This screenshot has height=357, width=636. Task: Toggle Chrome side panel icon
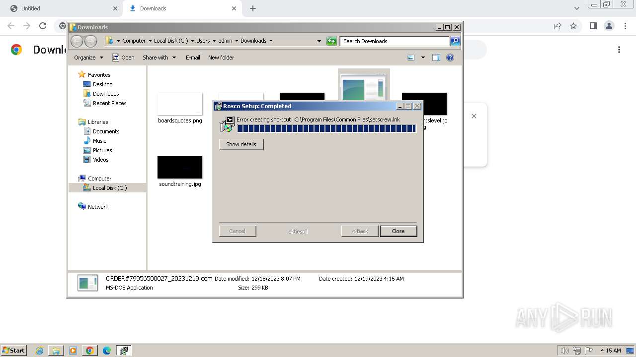tap(593, 26)
